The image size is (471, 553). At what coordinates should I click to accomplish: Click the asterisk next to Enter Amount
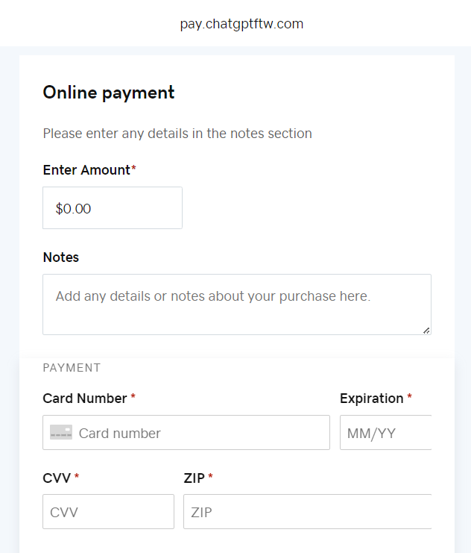134,169
